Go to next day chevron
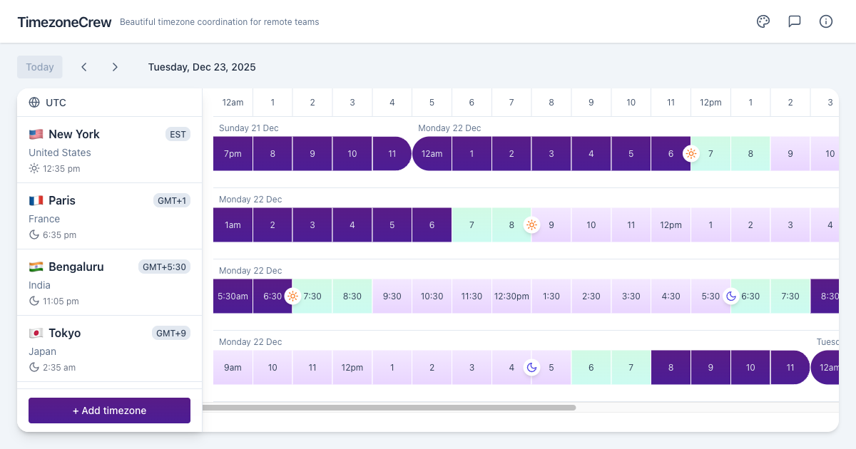Screen dimensions: 856x449 115,67
